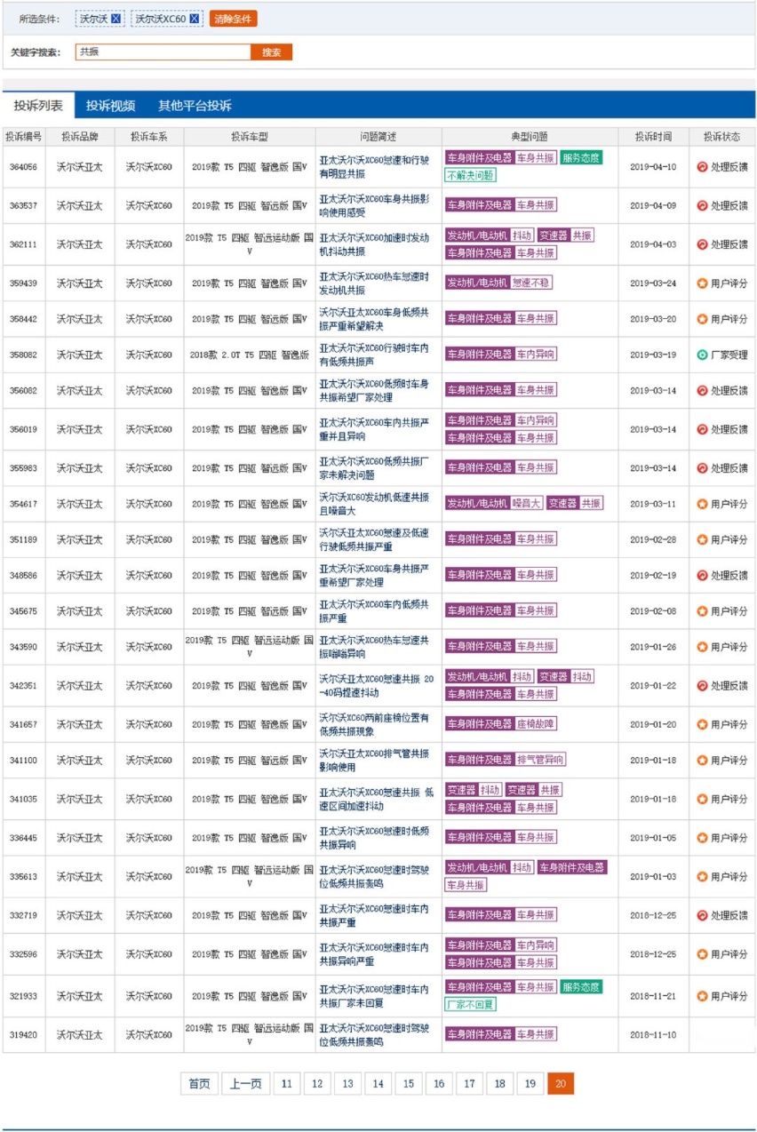Click the 厂家不回复 tag
757x1132 pixels.
click(471, 1004)
